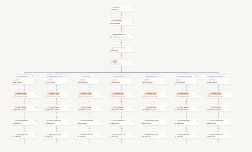Expand step 5 Detect Event Type chevron
This screenshot has height=152, width=252.
click(x=133, y=64)
